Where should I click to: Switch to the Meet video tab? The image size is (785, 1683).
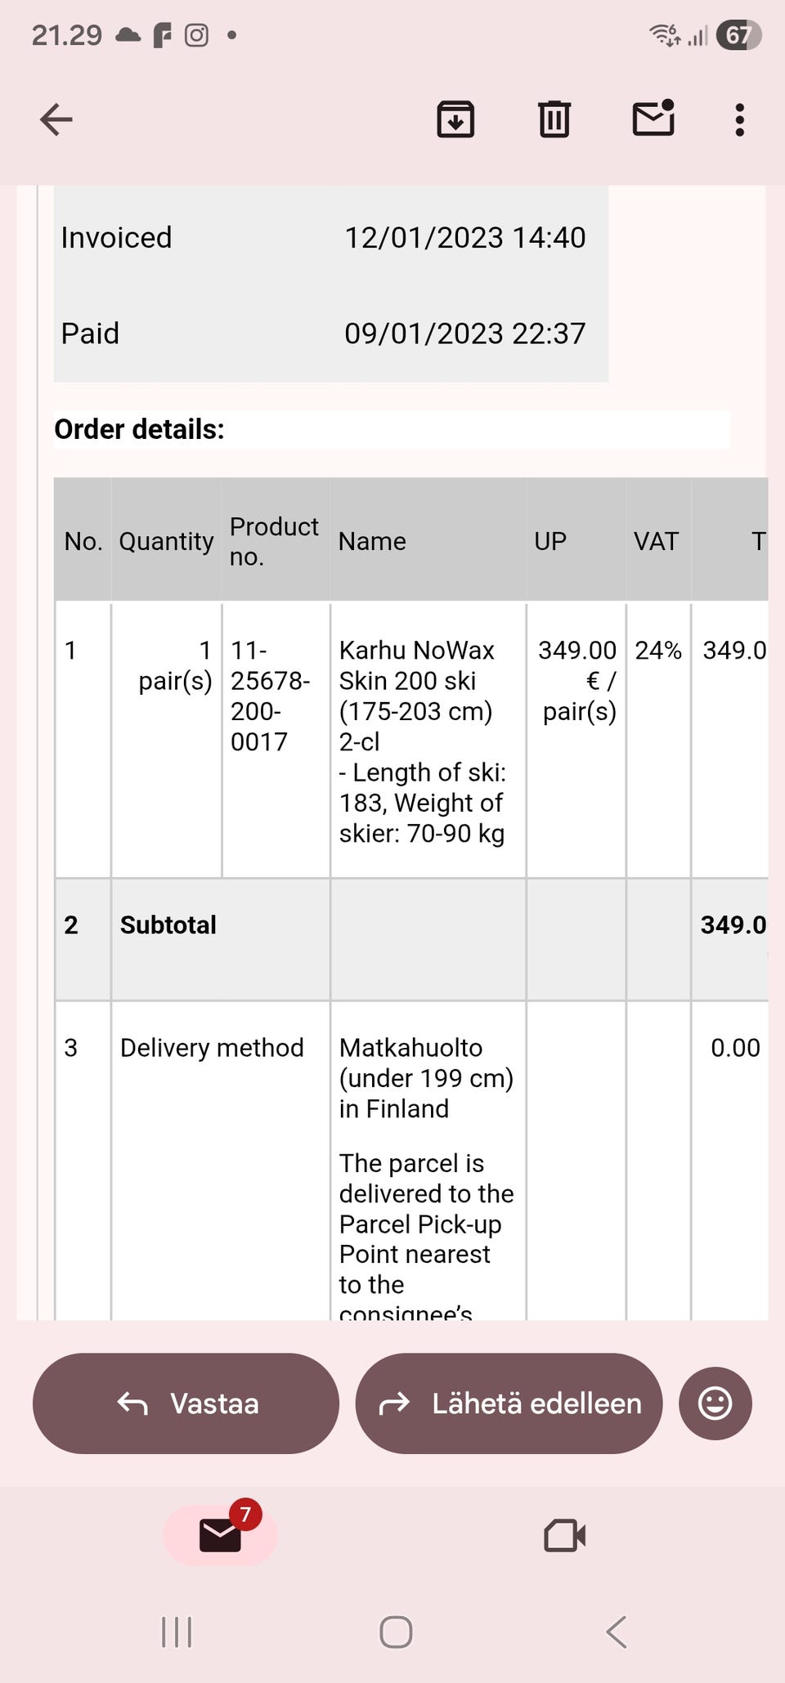[x=564, y=1535]
